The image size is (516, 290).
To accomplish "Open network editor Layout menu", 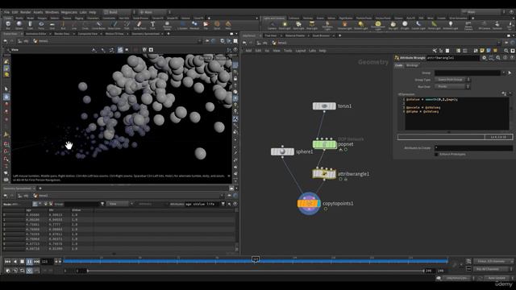I will pyautogui.click(x=301, y=51).
